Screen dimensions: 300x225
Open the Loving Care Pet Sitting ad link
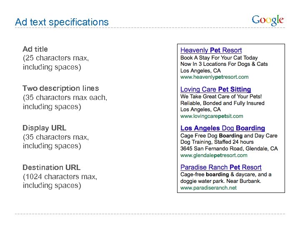click(x=215, y=90)
